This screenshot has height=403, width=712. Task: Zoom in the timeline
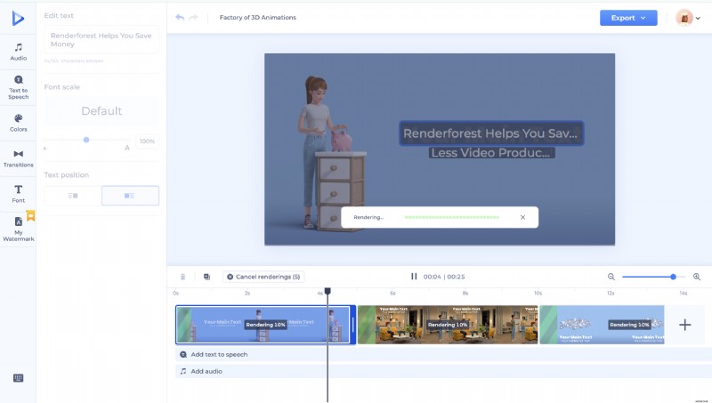click(x=697, y=277)
